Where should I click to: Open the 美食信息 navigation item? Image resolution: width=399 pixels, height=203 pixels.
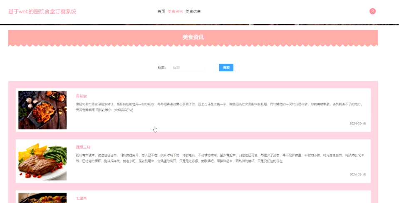[x=193, y=12]
